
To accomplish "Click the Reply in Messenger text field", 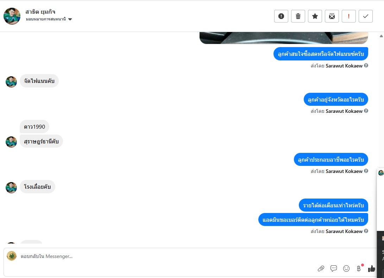I will (x=166, y=256).
